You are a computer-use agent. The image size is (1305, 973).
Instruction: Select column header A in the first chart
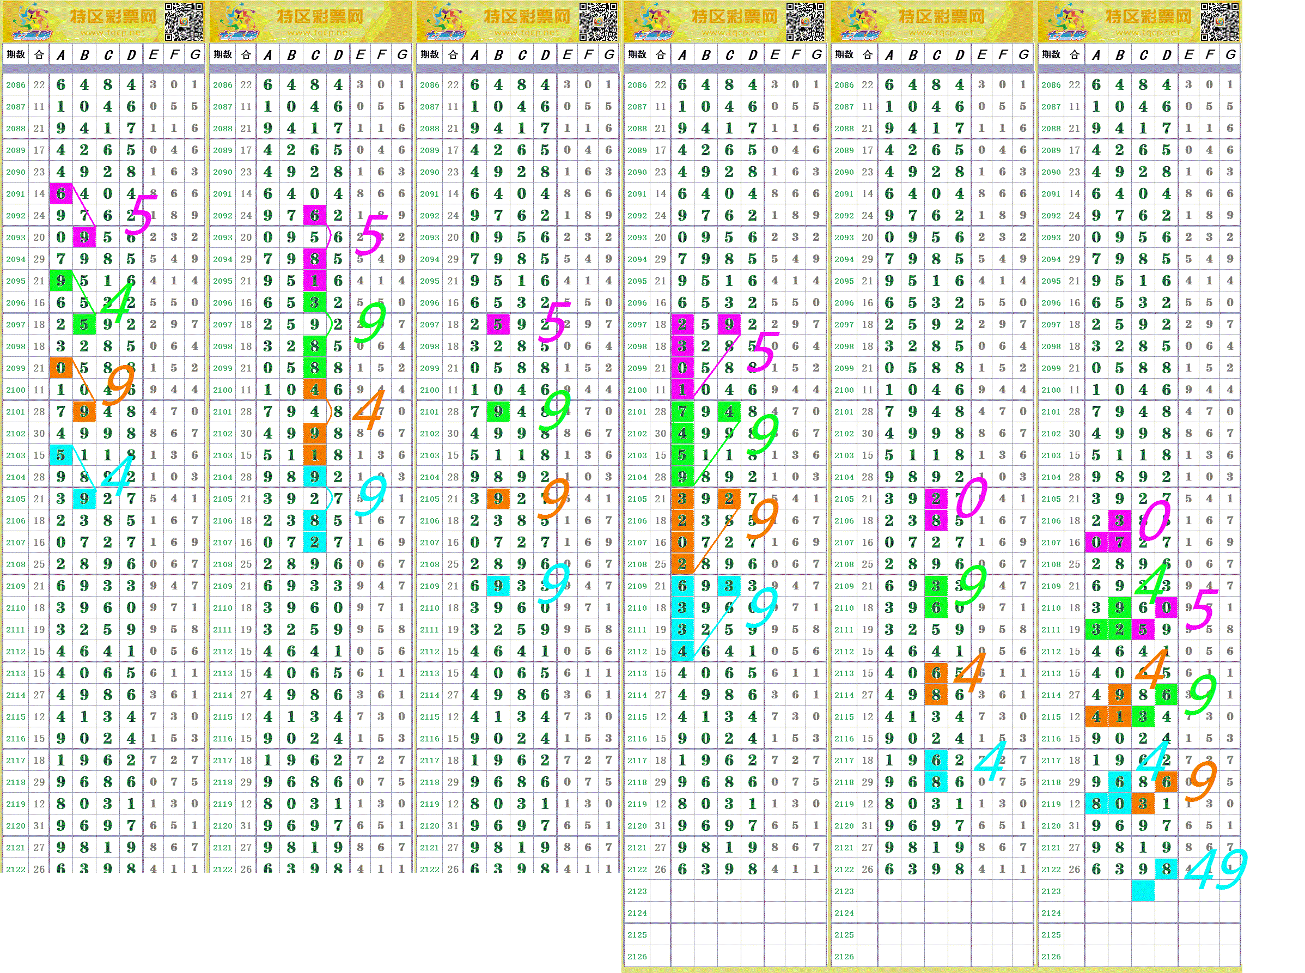[60, 56]
